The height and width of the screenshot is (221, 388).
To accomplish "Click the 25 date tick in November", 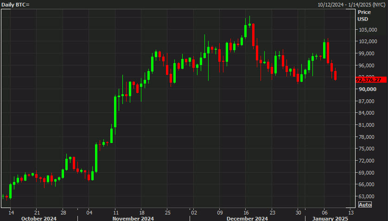I will pyautogui.click(x=168, y=213).
